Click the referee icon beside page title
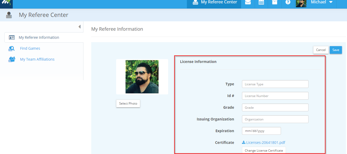Viewport: 347px width, 154px height. pyautogui.click(x=9, y=15)
